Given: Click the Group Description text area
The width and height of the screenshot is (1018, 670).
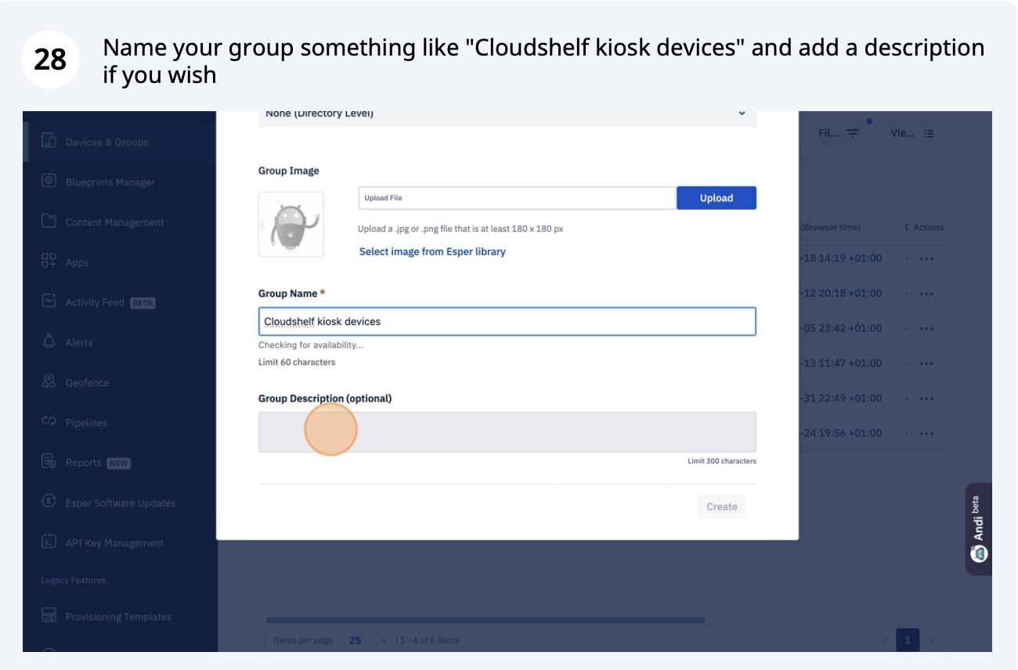Looking at the screenshot, I should (x=507, y=432).
